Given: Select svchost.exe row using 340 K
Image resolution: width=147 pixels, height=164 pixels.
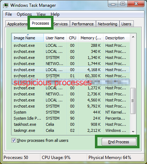Looking at the screenshot, I should pos(71,51).
